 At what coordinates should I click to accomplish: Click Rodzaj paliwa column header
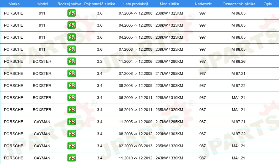click(x=69, y=4)
